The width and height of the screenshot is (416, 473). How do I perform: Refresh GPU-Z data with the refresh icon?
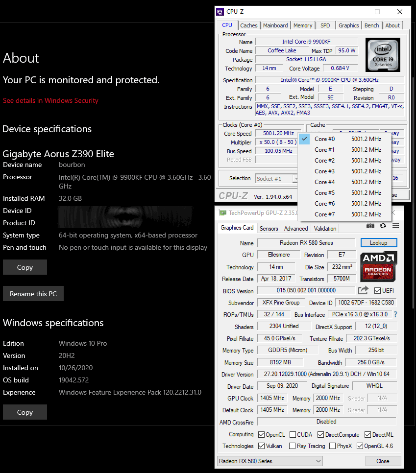(383, 226)
